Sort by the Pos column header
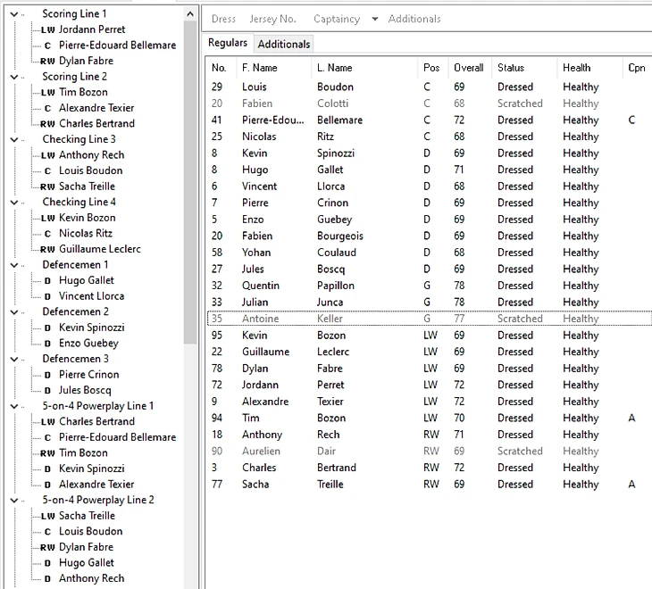The height and width of the screenshot is (589, 652). [431, 68]
